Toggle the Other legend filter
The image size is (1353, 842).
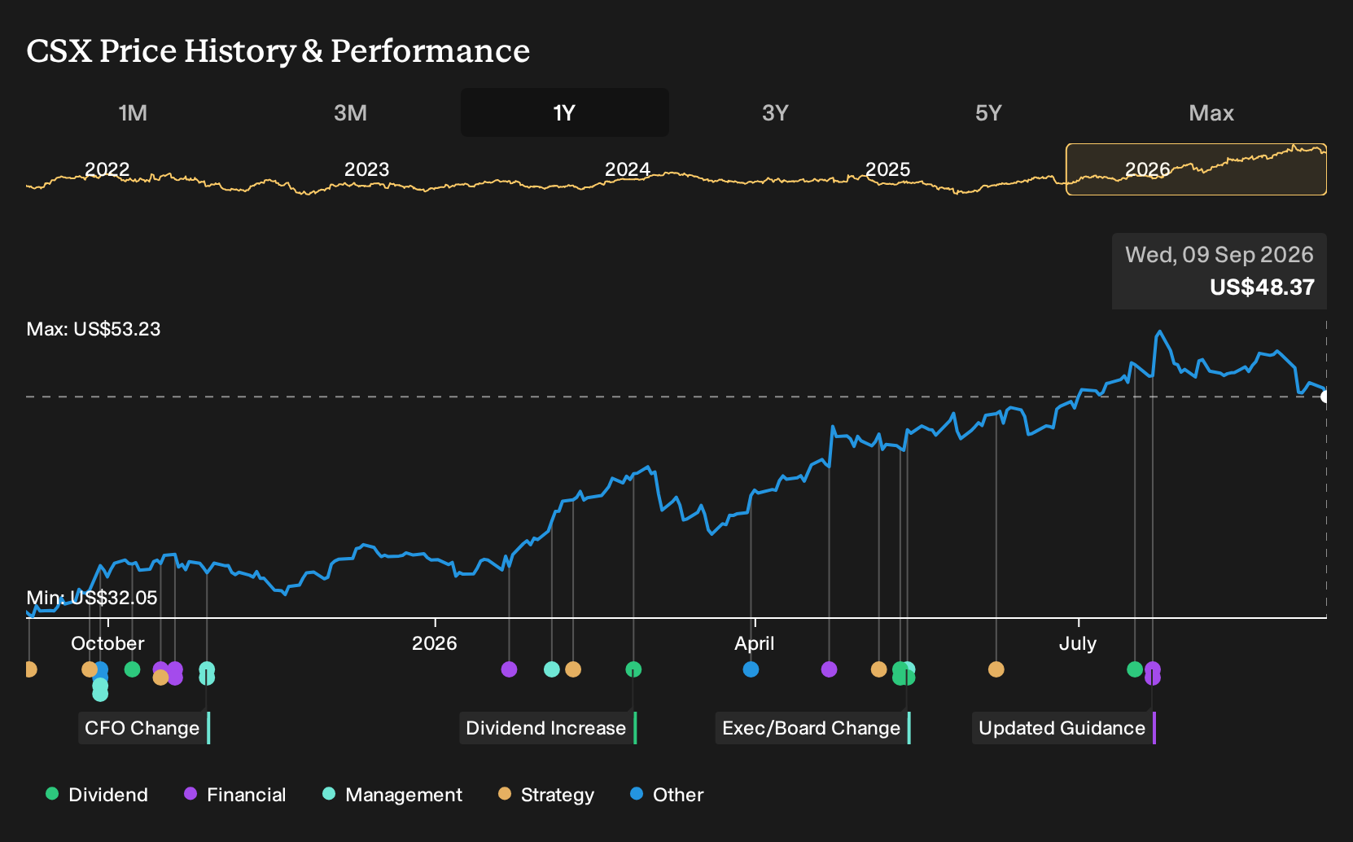pyautogui.click(x=667, y=795)
